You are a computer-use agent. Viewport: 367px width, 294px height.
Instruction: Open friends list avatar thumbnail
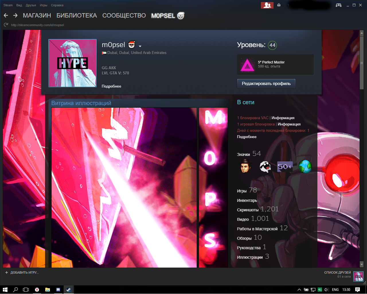(x=358, y=276)
